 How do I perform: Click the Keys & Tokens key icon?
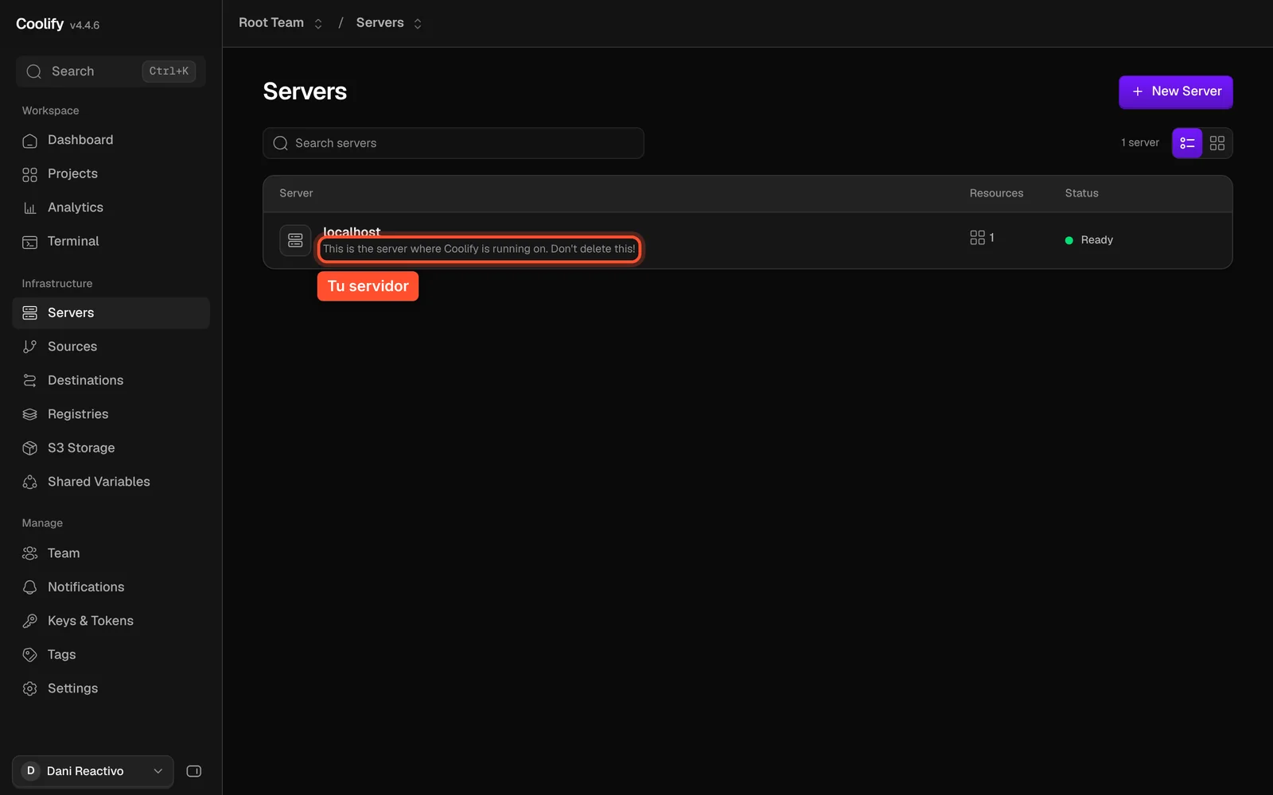coord(29,621)
